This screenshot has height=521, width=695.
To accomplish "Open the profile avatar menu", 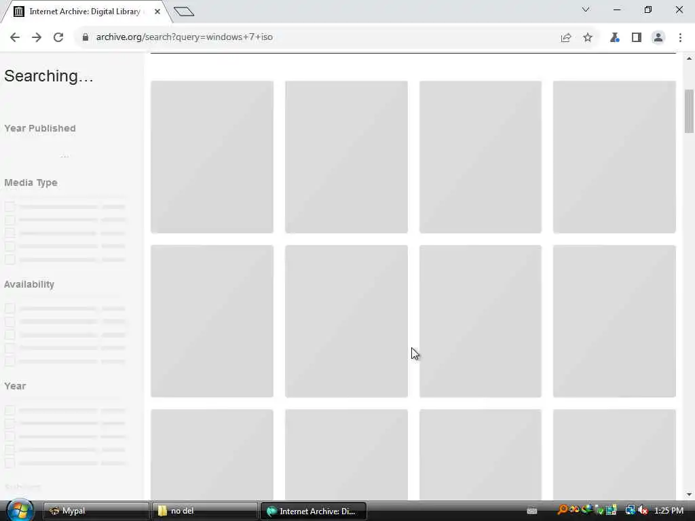I will pos(658,38).
